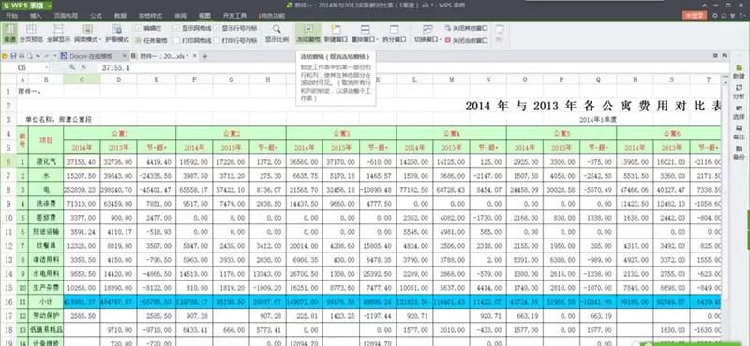
Task: Click the print icon in quick toolbar
Action: (x=22, y=56)
